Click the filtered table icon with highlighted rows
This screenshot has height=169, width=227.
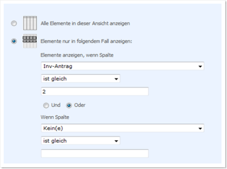click(30, 41)
